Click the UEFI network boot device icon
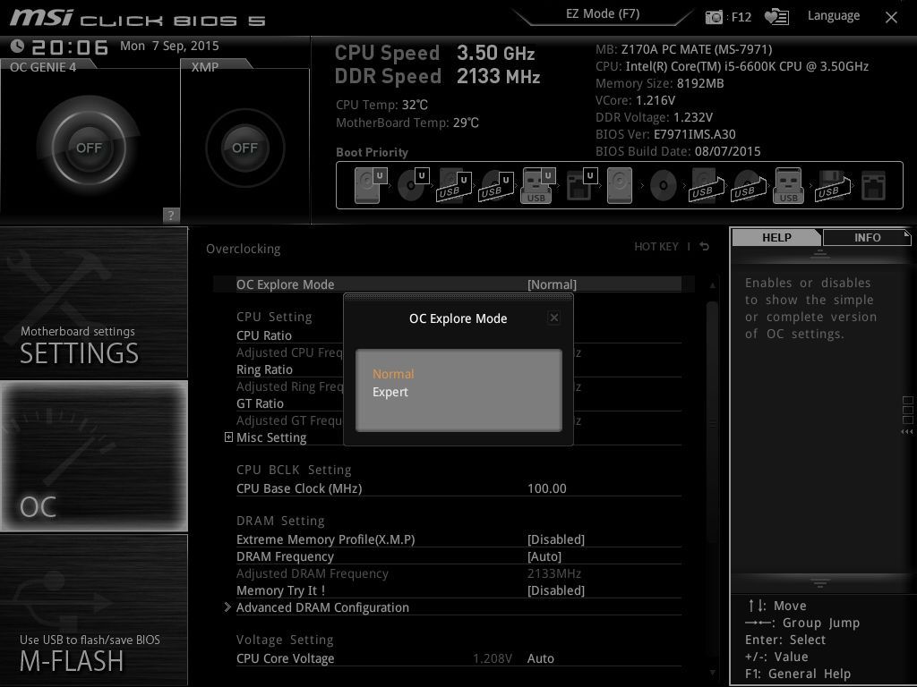Image resolution: width=917 pixels, height=687 pixels. click(x=580, y=185)
